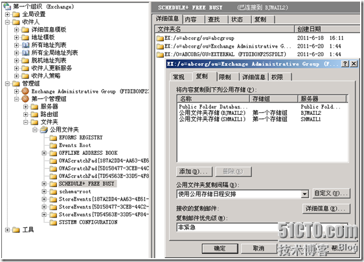The width and height of the screenshot is (364, 262).
Task: Open the dialog's 详细信息 tab
Action: (x=254, y=77)
